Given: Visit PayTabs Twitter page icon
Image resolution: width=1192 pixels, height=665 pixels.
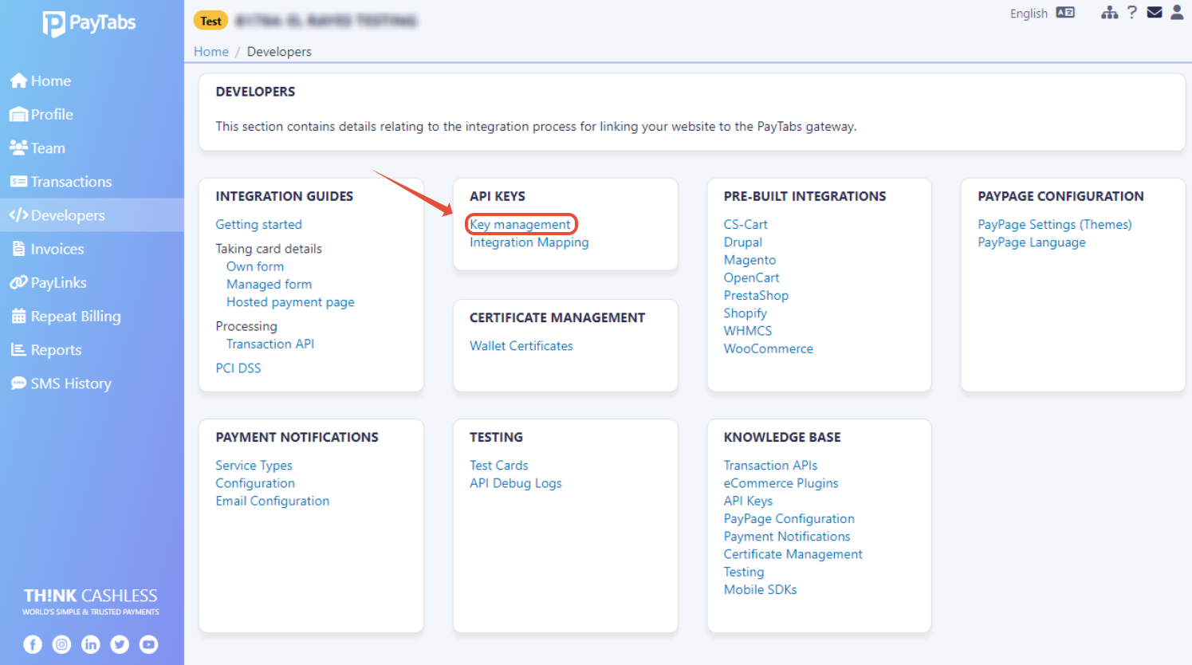Looking at the screenshot, I should point(120,644).
